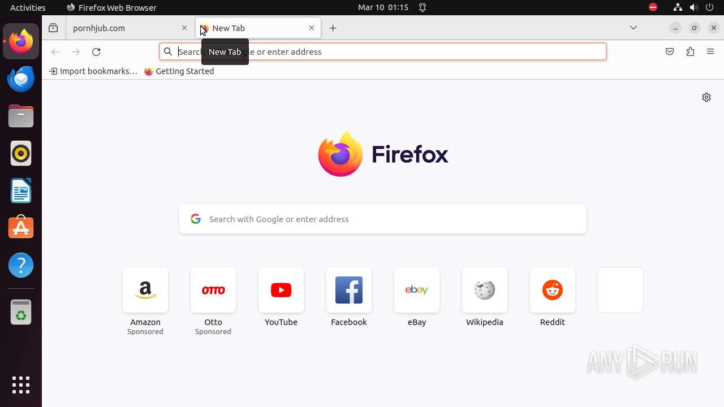Image resolution: width=724 pixels, height=407 pixels.
Task: Launch Thunderbird Mail from the dock
Action: coord(21,79)
